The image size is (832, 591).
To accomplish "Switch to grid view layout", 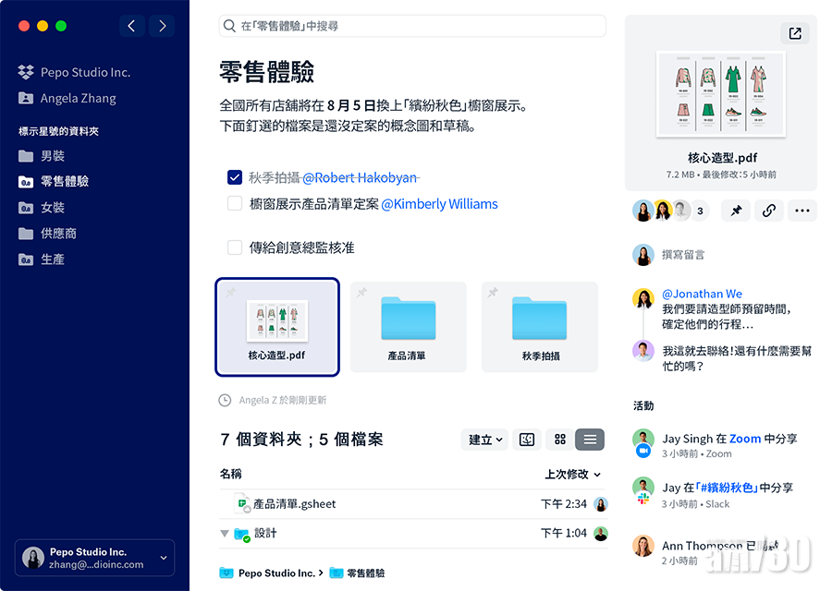I will click(x=559, y=440).
